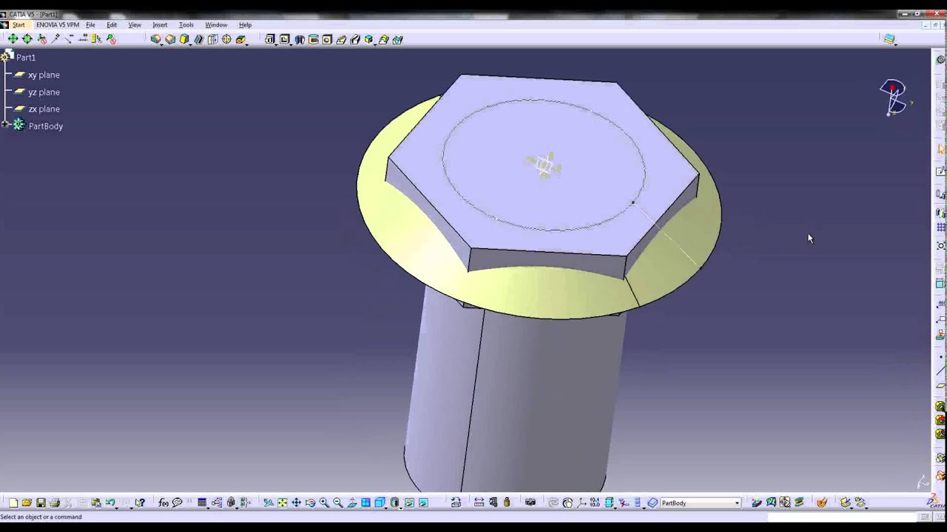Select the Pan view tool
This screenshot has width=947, height=532.
(296, 503)
